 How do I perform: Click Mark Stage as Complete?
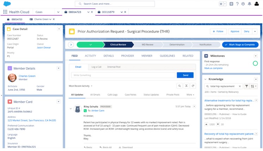tap(240, 45)
